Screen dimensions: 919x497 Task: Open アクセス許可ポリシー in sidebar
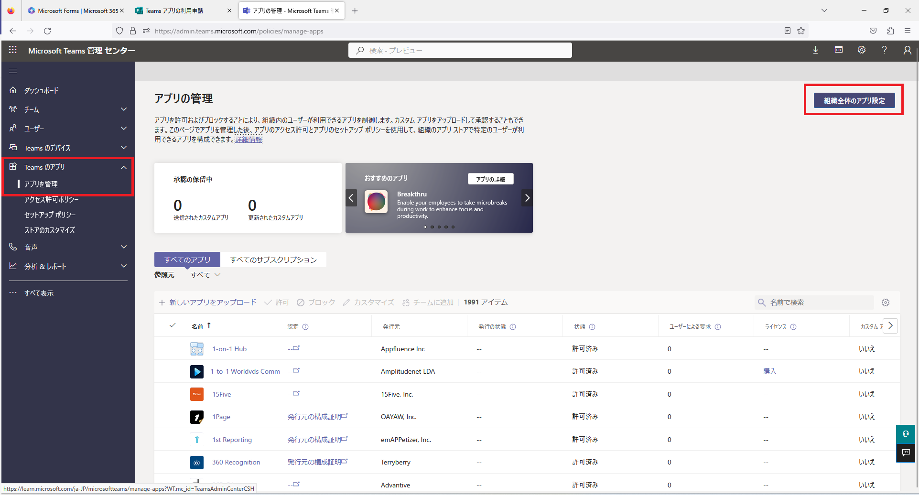tap(52, 200)
